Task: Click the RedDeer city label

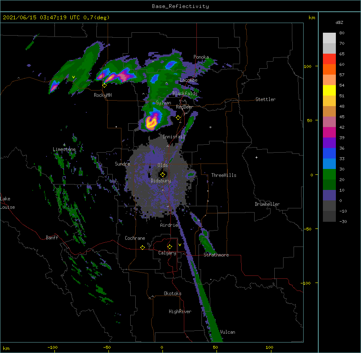Action: pos(184,107)
